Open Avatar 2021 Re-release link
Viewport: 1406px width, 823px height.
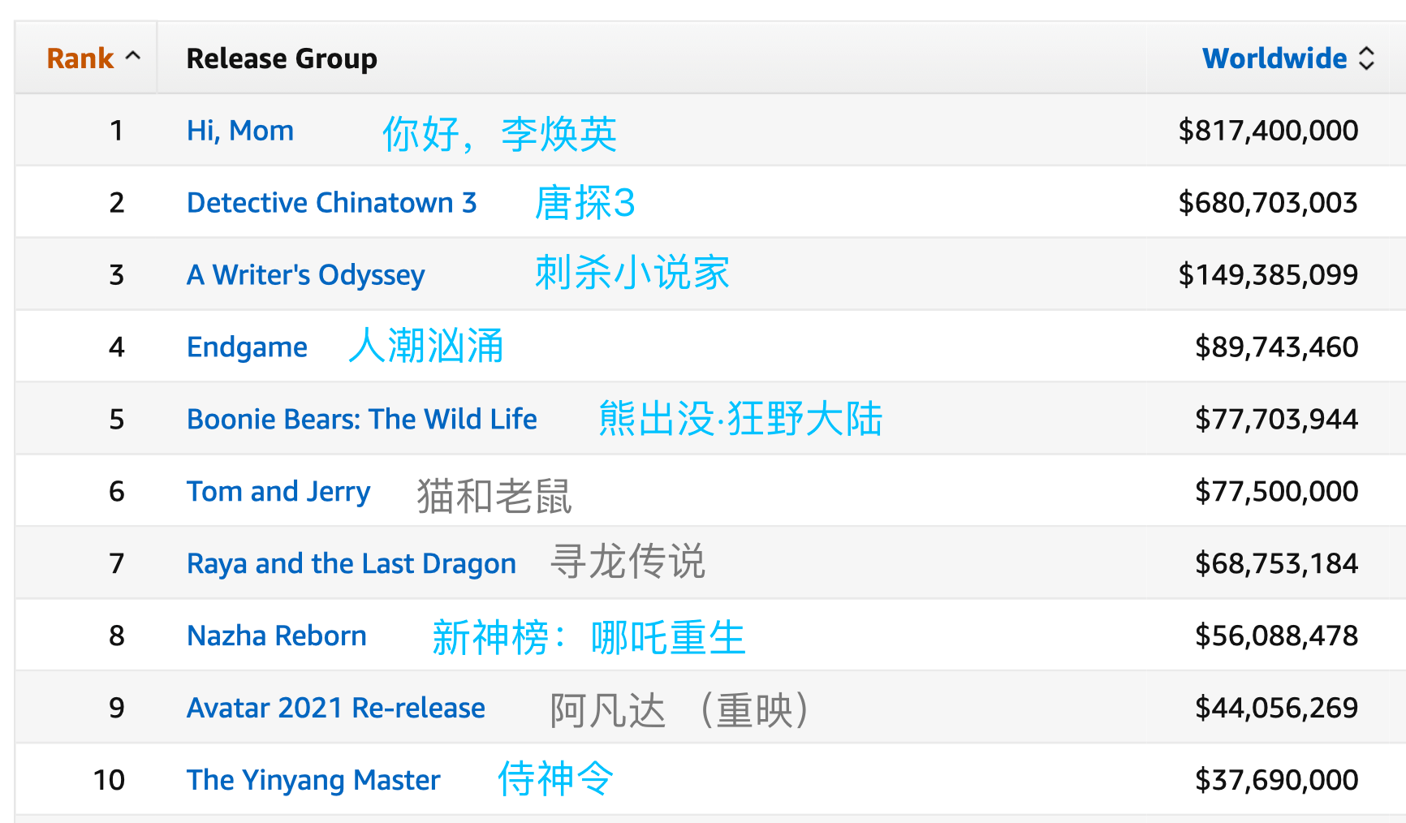336,709
